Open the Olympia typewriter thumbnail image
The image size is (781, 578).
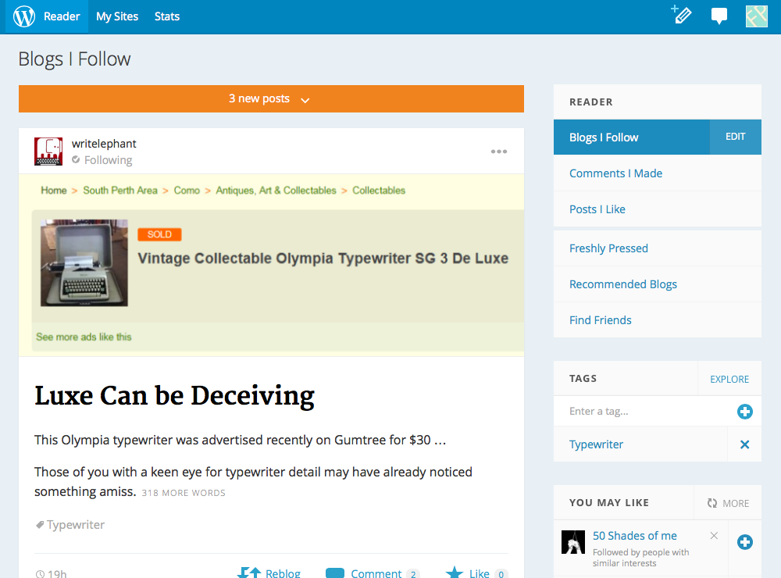point(84,262)
